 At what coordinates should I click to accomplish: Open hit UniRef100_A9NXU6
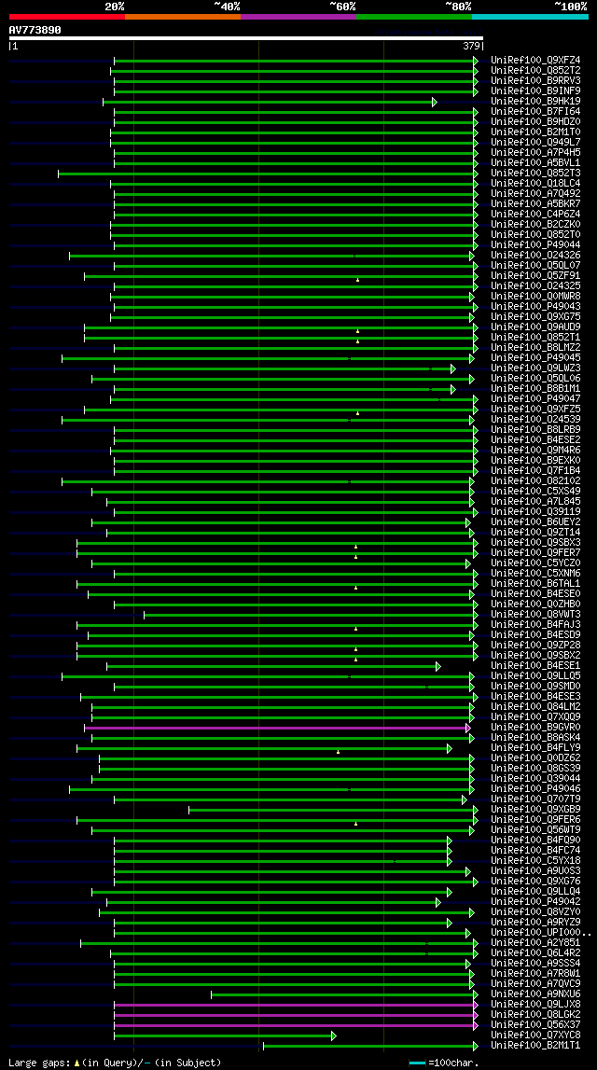pyautogui.click(x=535, y=995)
